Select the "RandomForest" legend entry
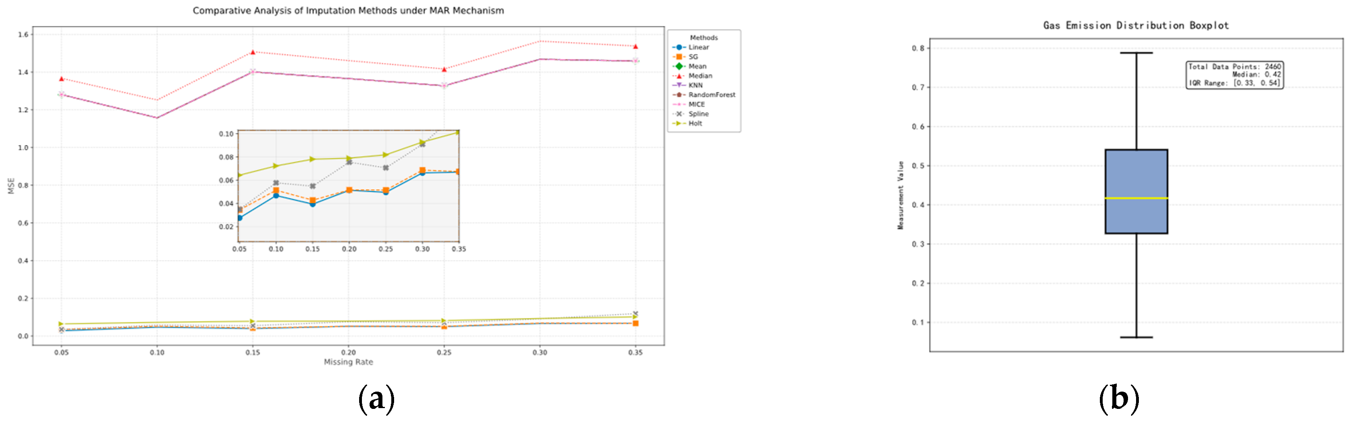This screenshot has width=1350, height=427. [x=704, y=94]
